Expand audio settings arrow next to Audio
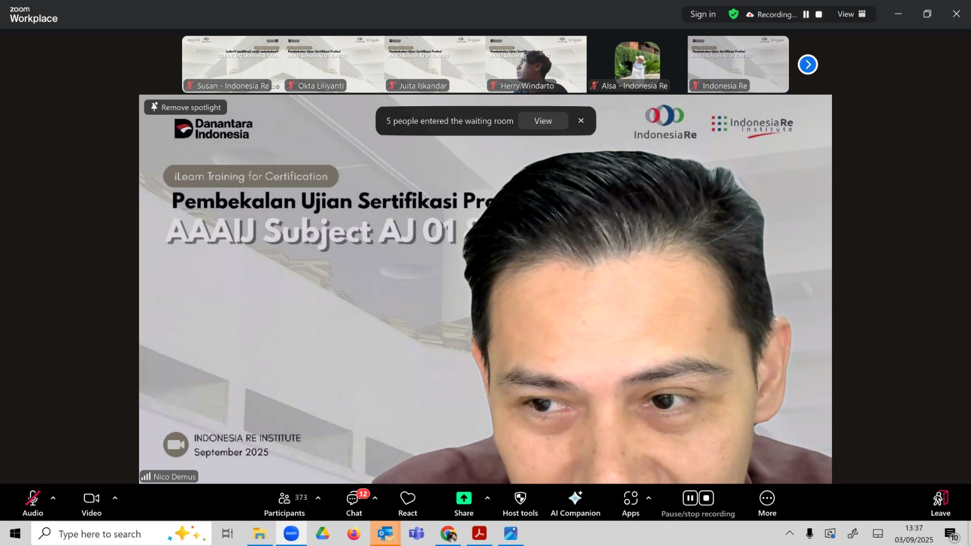 (x=53, y=498)
